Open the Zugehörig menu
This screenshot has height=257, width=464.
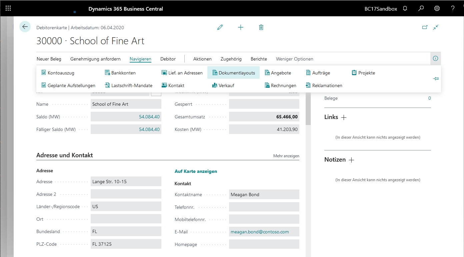pyautogui.click(x=231, y=59)
